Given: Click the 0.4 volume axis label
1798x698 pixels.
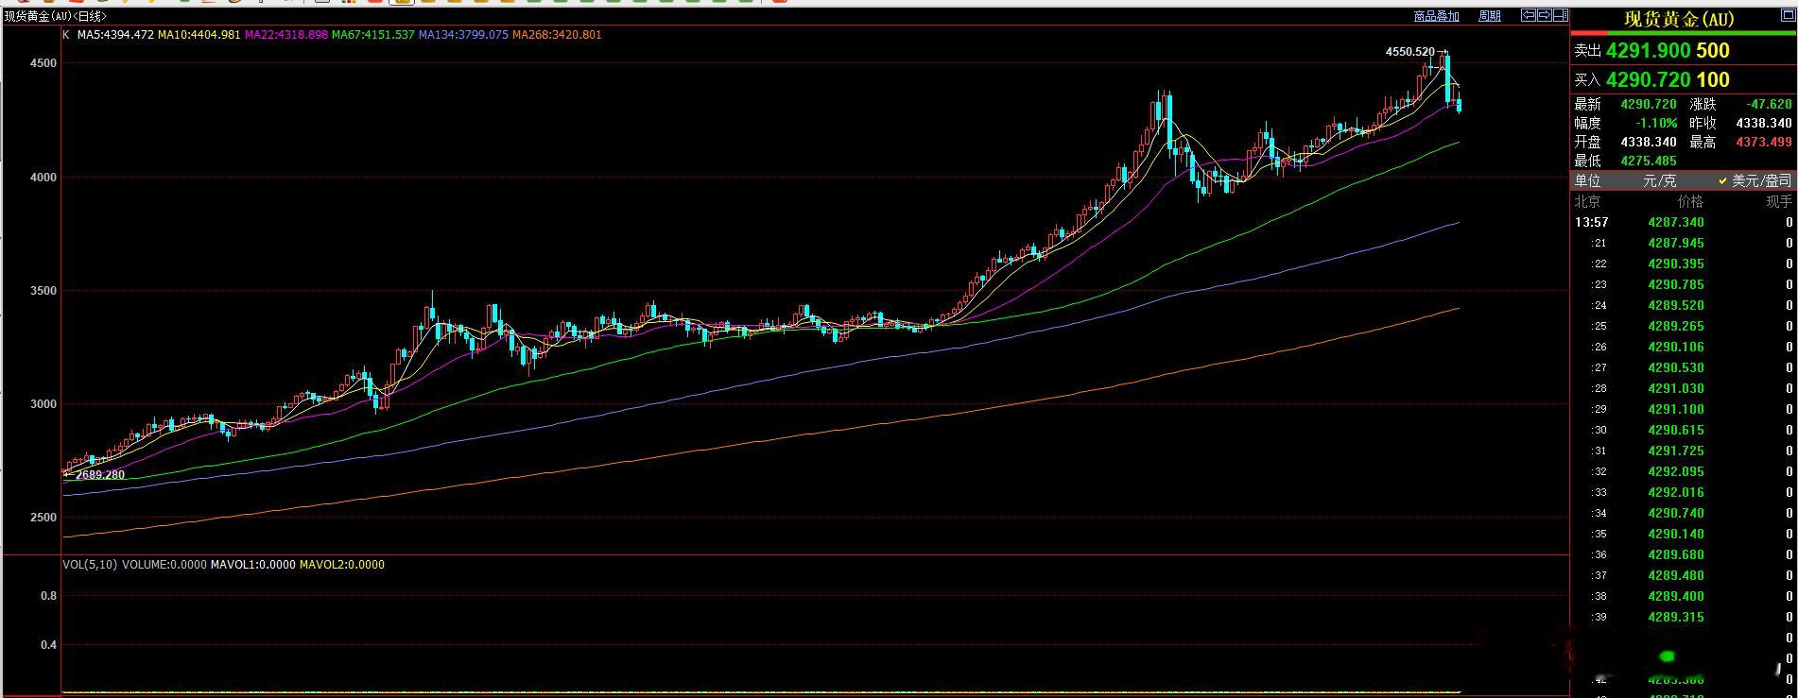Looking at the screenshot, I should [x=48, y=645].
